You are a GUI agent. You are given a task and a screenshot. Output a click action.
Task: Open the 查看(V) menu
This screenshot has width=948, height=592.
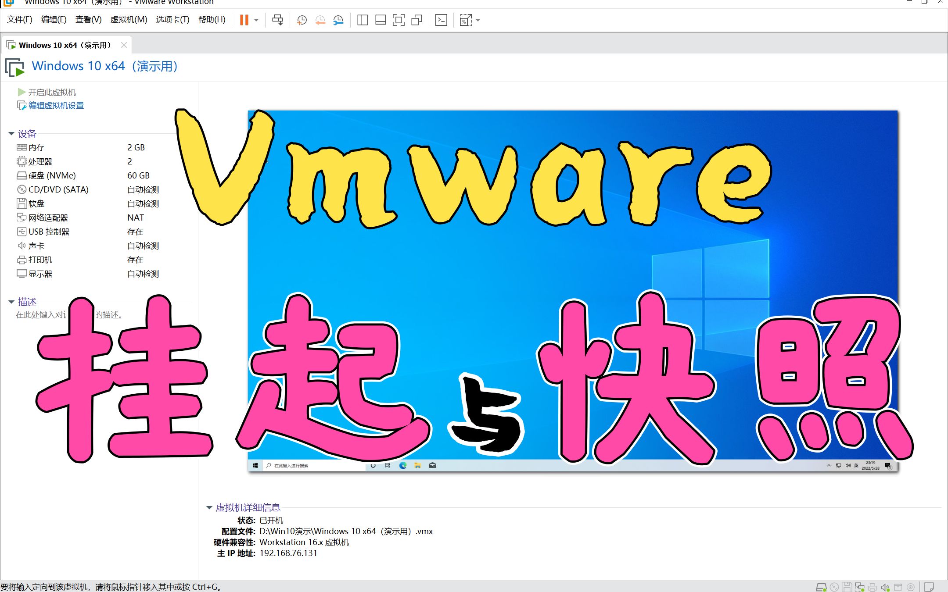pos(88,20)
